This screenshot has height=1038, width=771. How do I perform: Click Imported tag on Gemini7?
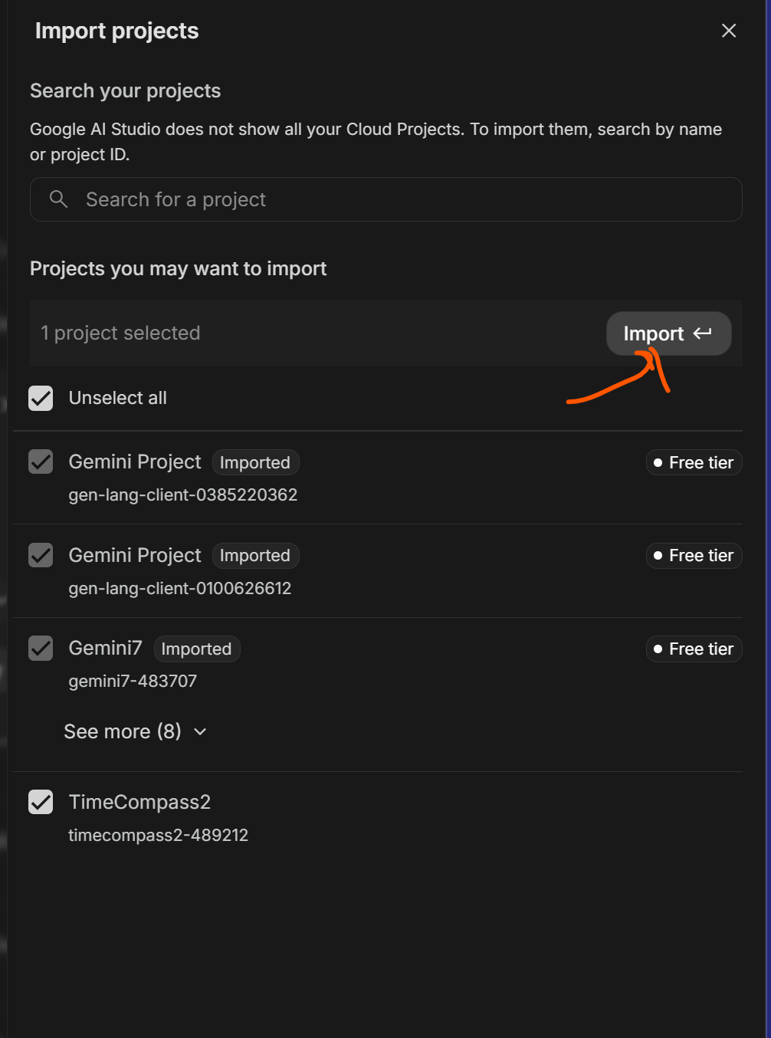[196, 649]
